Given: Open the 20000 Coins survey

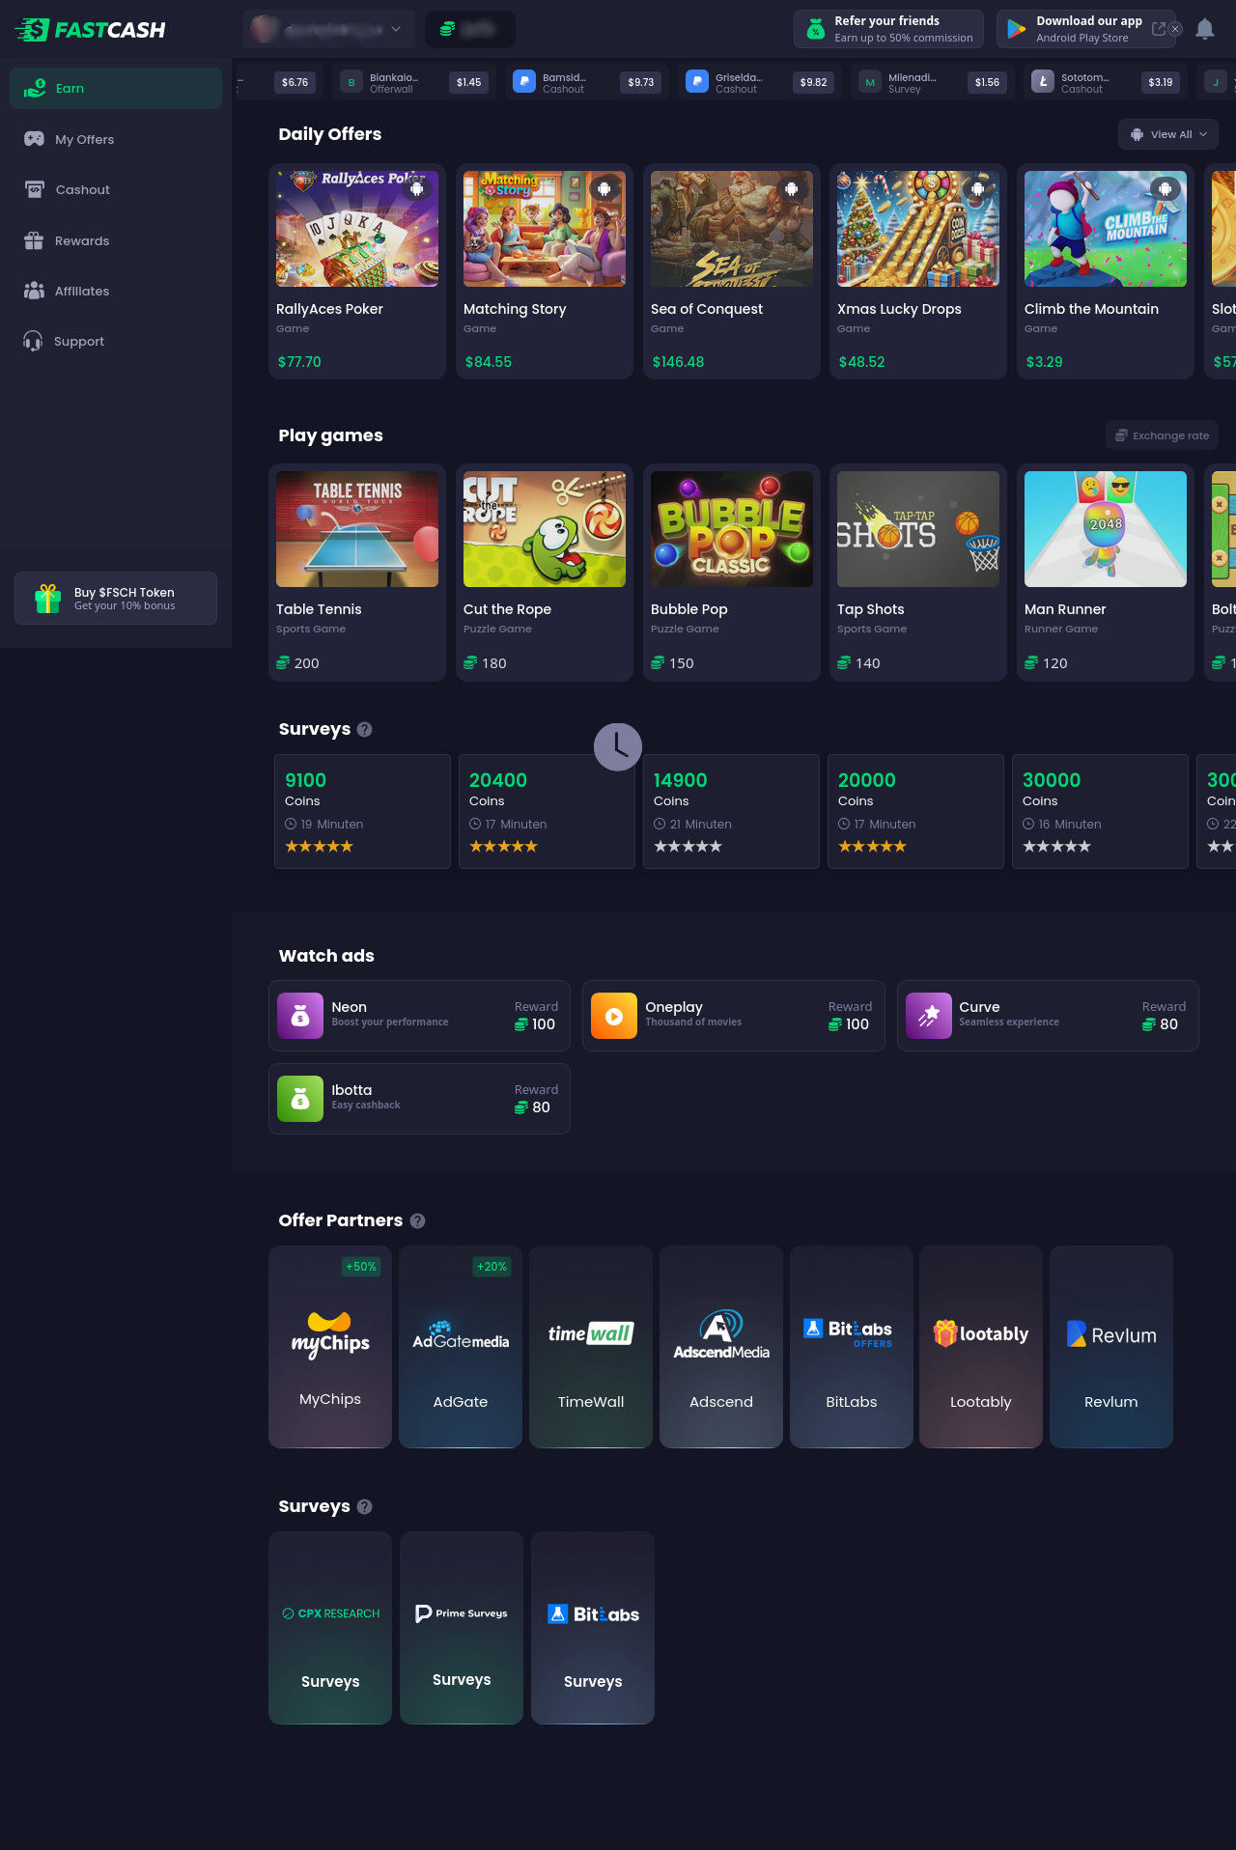Looking at the screenshot, I should (x=915, y=811).
